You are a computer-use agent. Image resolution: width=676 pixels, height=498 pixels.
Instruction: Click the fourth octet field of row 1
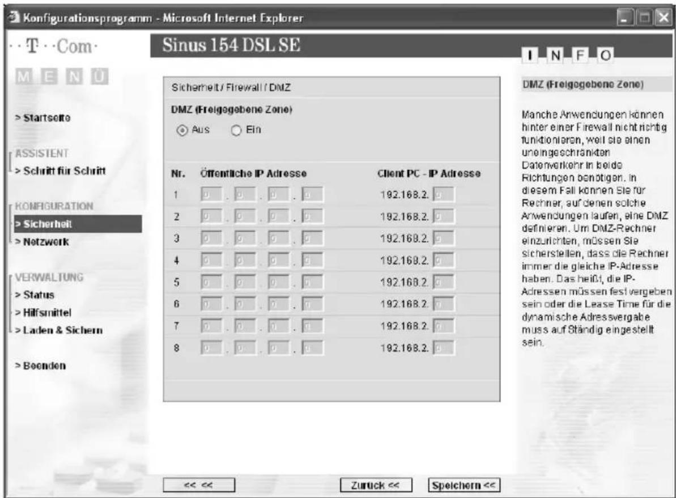(x=312, y=194)
